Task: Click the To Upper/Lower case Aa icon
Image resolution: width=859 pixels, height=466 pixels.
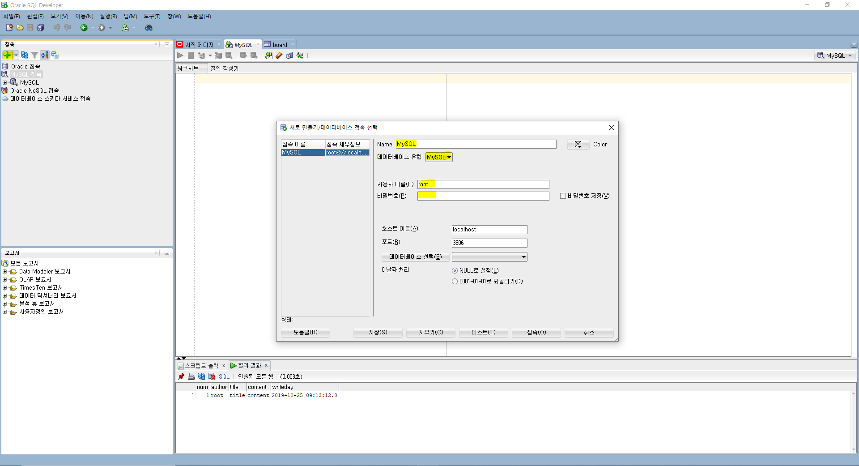Action: (x=300, y=56)
